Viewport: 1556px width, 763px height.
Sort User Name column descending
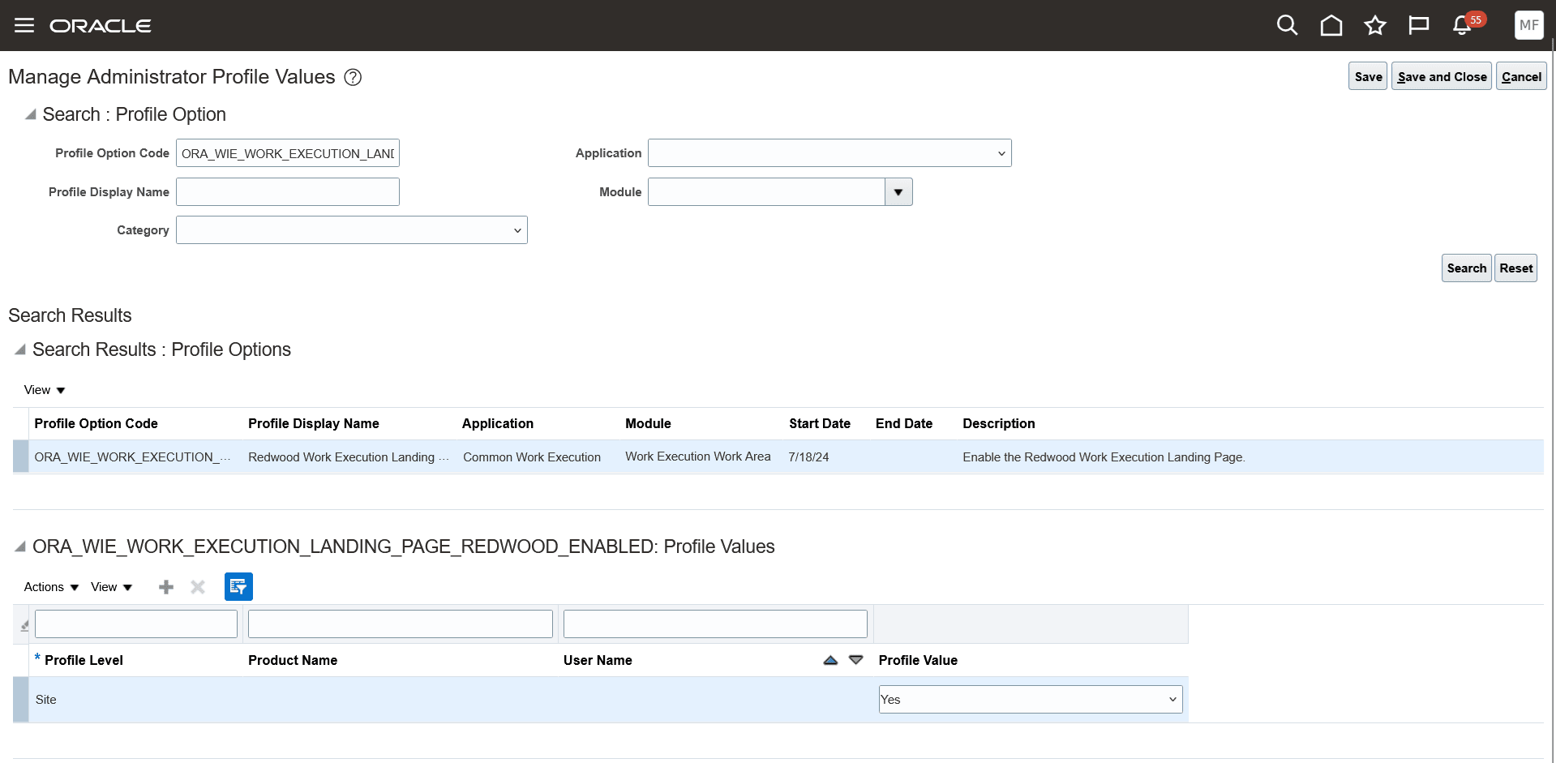coord(855,660)
